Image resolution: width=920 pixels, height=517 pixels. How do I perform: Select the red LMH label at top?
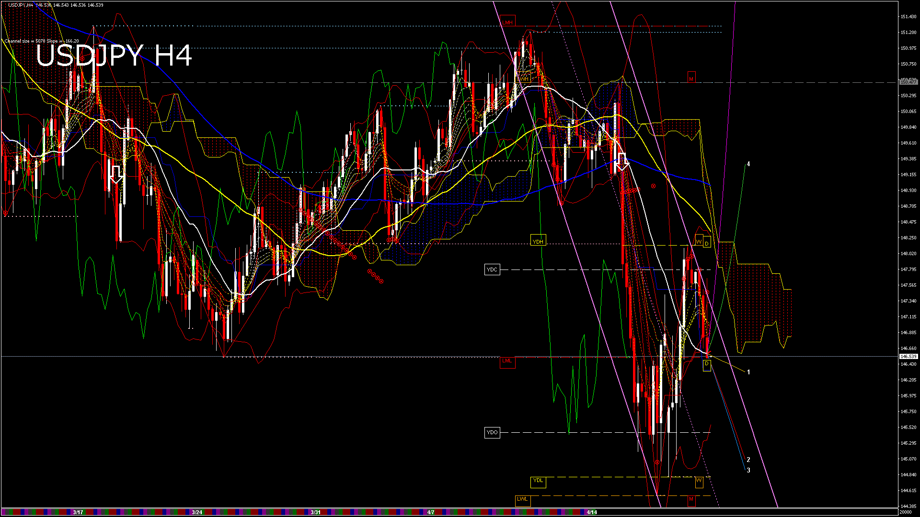tap(507, 22)
